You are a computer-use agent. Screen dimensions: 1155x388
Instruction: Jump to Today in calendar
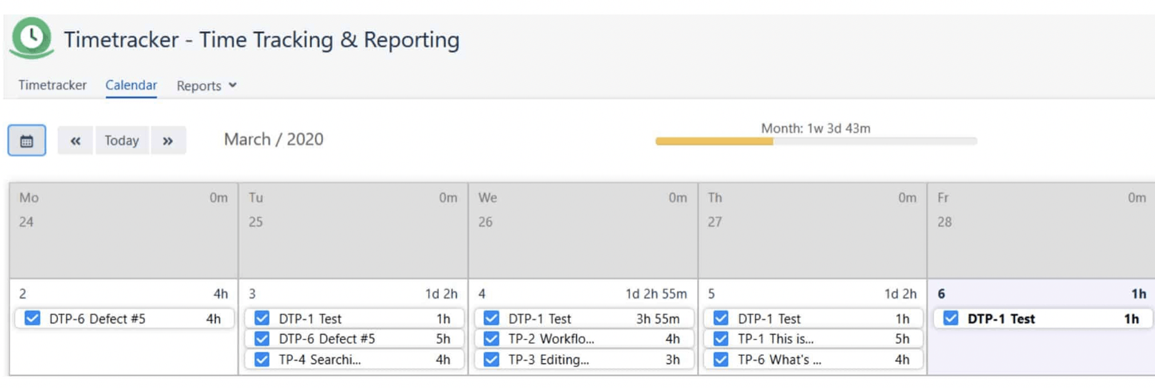click(122, 140)
